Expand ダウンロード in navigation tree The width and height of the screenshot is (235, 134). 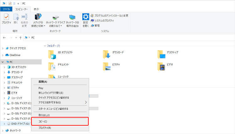[x=4, y=72]
